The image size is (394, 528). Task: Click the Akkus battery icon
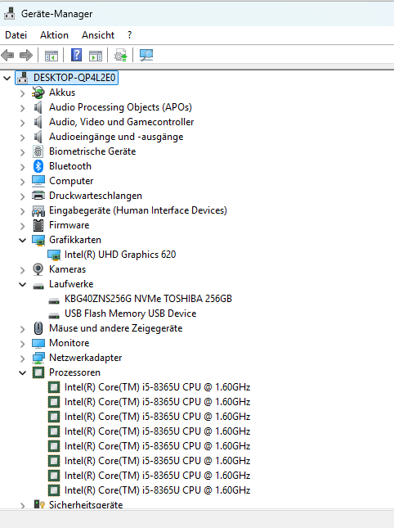(x=38, y=93)
